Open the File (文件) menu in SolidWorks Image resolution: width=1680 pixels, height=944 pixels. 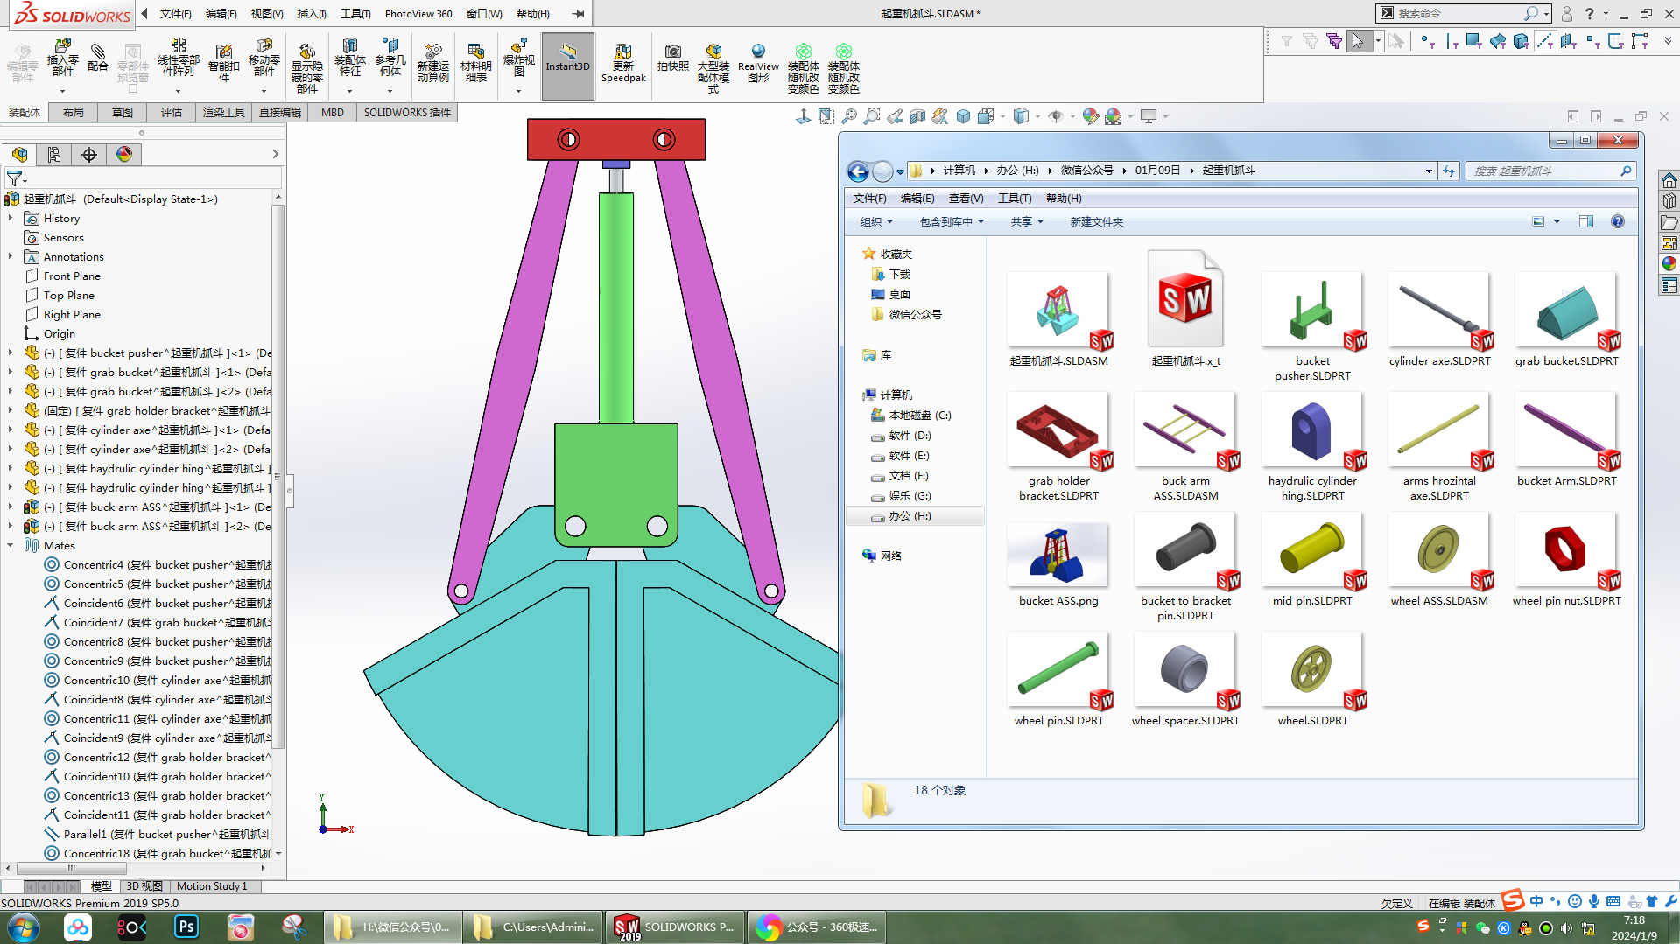pyautogui.click(x=175, y=14)
